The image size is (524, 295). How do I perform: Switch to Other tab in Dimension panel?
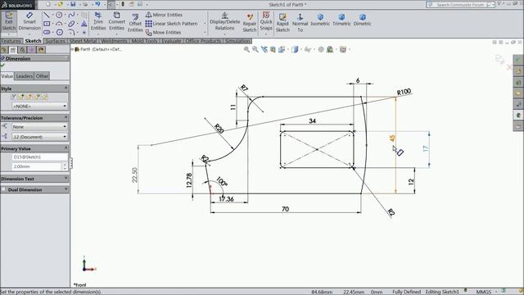(x=42, y=76)
